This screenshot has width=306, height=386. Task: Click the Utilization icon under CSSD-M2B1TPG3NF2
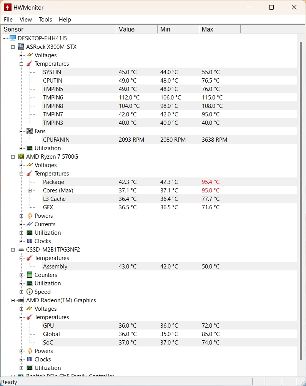[30, 283]
